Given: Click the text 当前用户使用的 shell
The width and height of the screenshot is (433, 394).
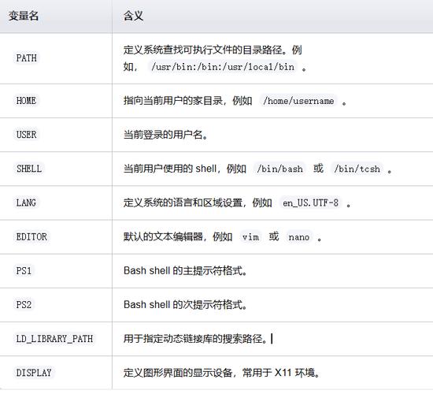Looking at the screenshot, I should click(x=170, y=169).
